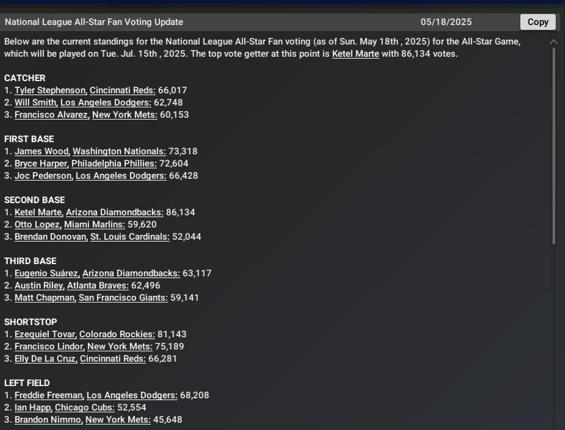Click the vertical scrollbar thumb
The image size is (565, 430).
554,146
